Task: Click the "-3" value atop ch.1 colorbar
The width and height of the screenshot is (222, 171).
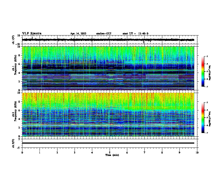Action: pos(207,56)
